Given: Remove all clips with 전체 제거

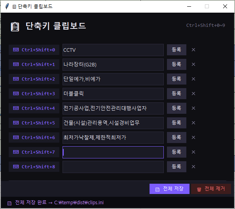Looking at the screenshot, I should tap(211, 189).
